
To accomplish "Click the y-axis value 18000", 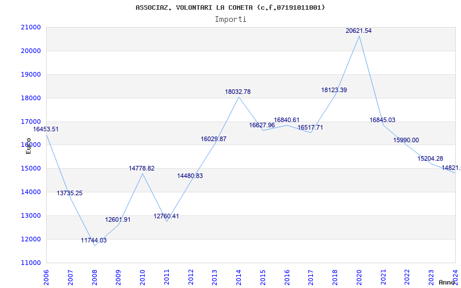I will [31, 98].
